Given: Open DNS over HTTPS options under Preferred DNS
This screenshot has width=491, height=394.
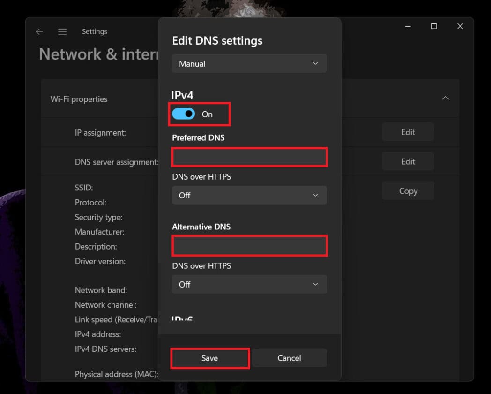Looking at the screenshot, I should tap(249, 195).
